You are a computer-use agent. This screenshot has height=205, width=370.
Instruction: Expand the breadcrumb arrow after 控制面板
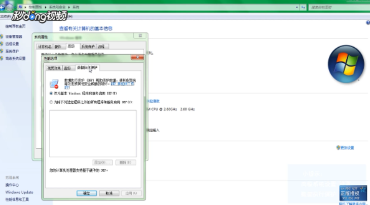pos(45,7)
